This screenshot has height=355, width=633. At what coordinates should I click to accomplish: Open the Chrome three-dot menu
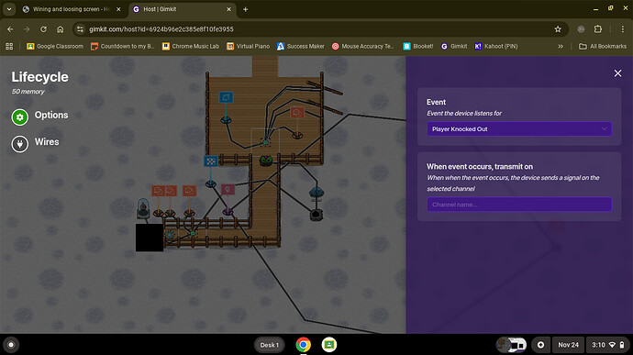(x=623, y=29)
